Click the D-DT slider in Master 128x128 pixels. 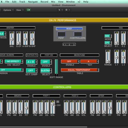click(19, 38)
